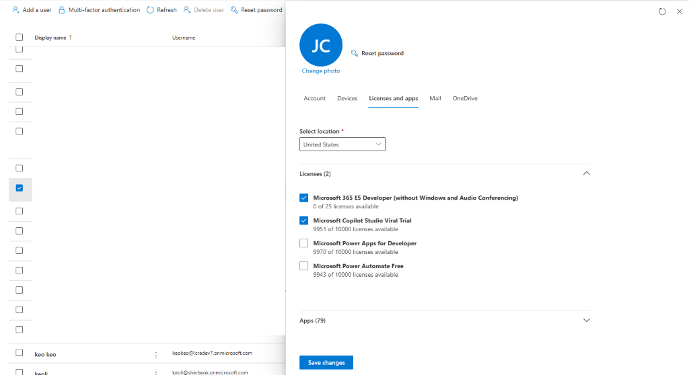The image size is (689, 375).
Task: Click '0 of 25 licenses available' text
Action: [346, 206]
